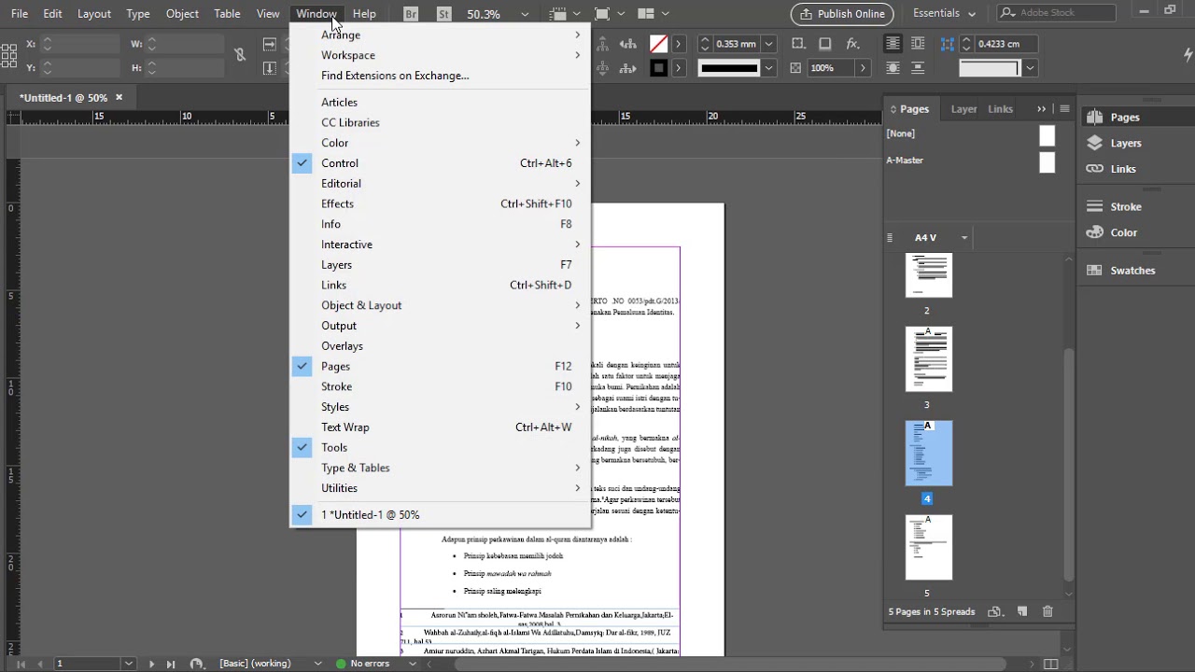Image resolution: width=1195 pixels, height=672 pixels.
Task: Click the drop shadow icon
Action: (x=825, y=44)
